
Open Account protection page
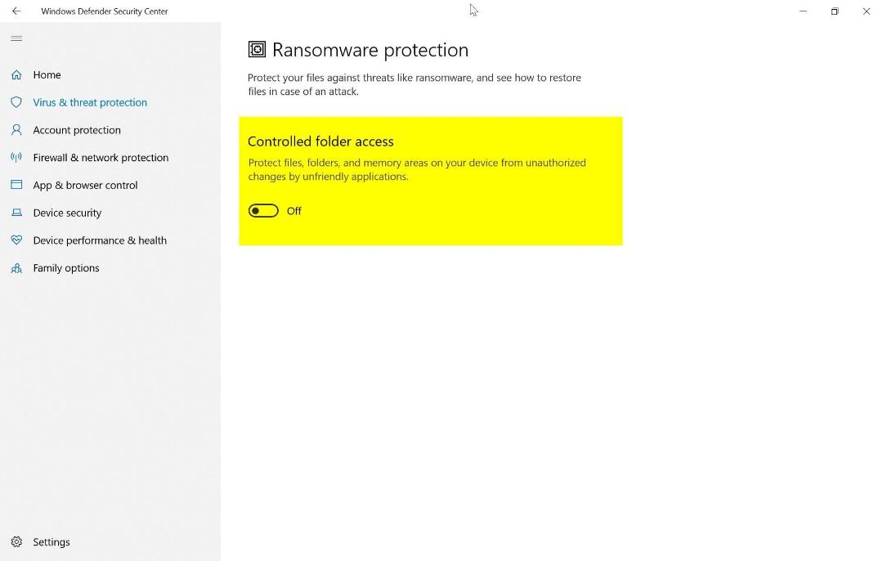tap(77, 129)
